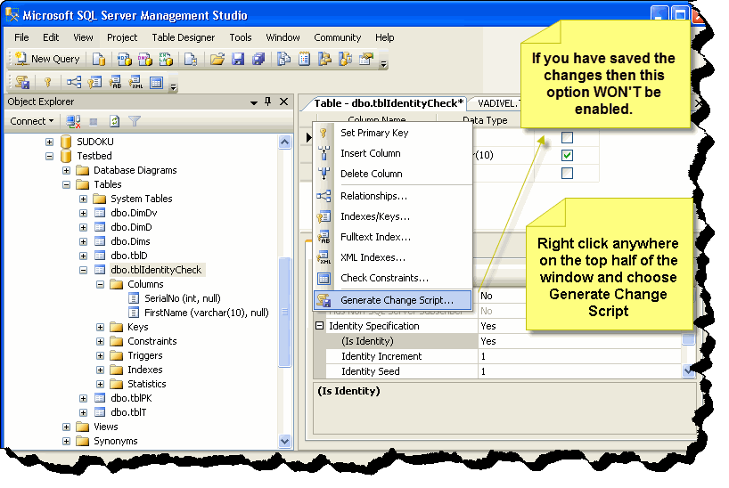Select FirstName (varchar(10), null) column item
The width and height of the screenshot is (729, 488).
pyautogui.click(x=207, y=313)
